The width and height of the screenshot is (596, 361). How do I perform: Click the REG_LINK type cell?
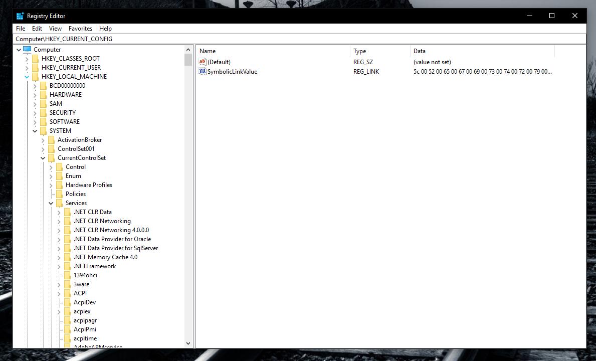(366, 71)
